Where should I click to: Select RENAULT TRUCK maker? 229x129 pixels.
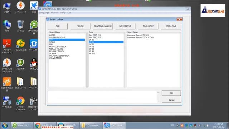[67, 51]
